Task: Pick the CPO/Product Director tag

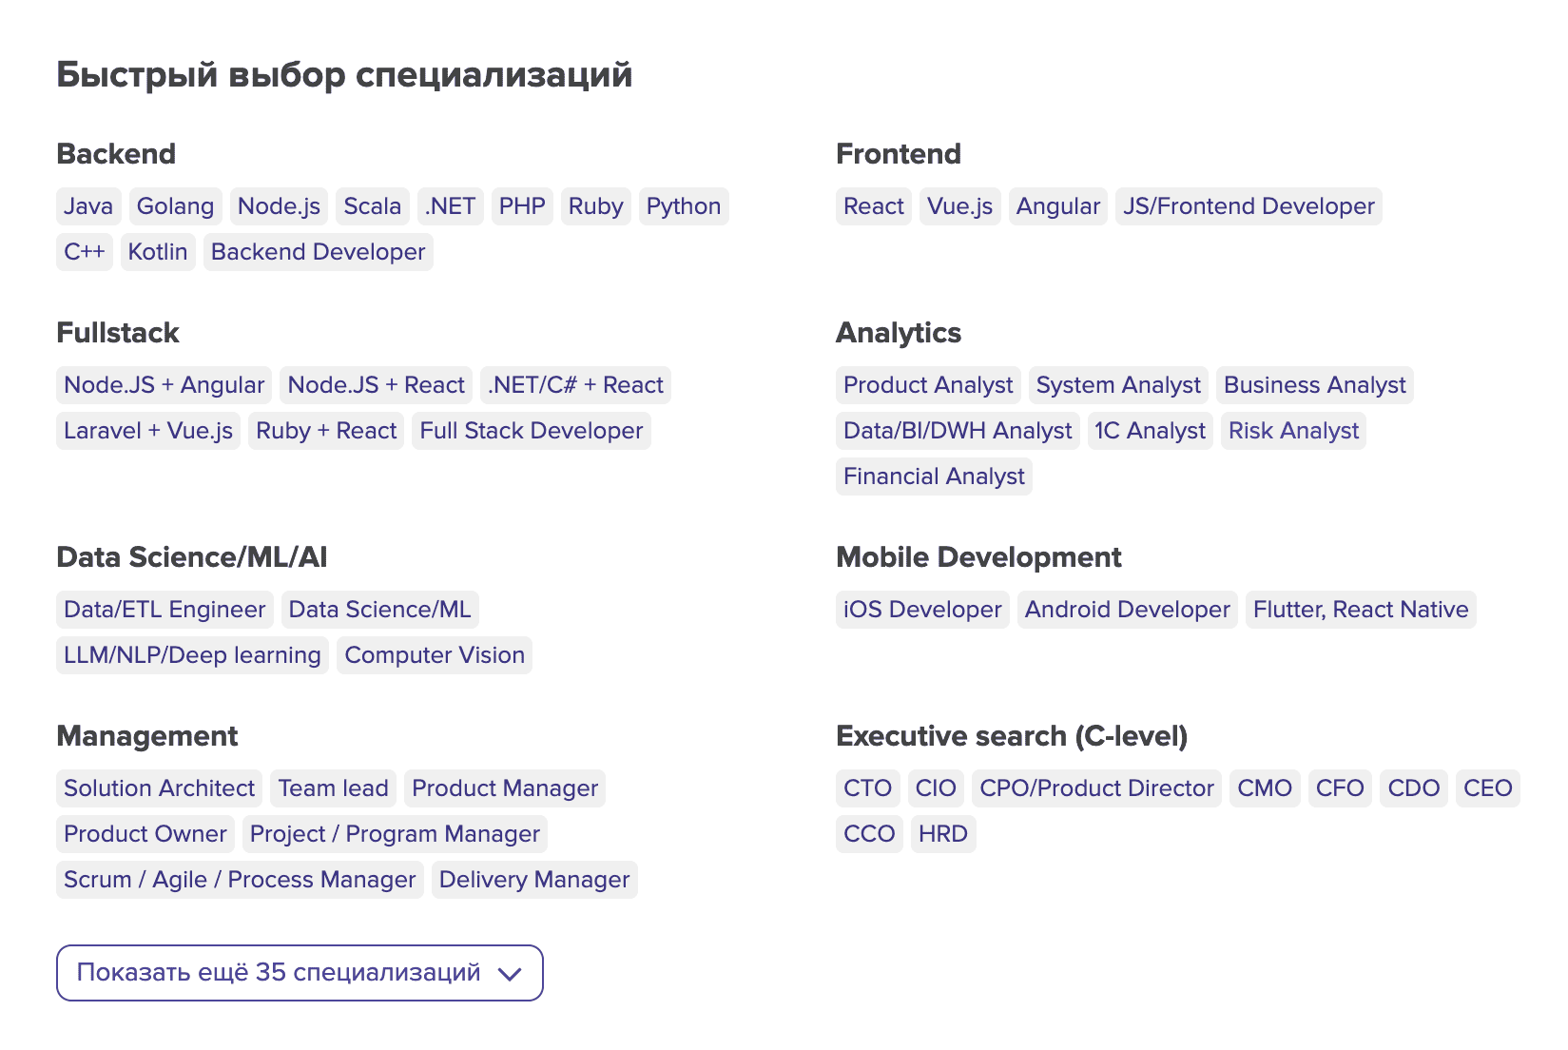Action: pos(1095,788)
